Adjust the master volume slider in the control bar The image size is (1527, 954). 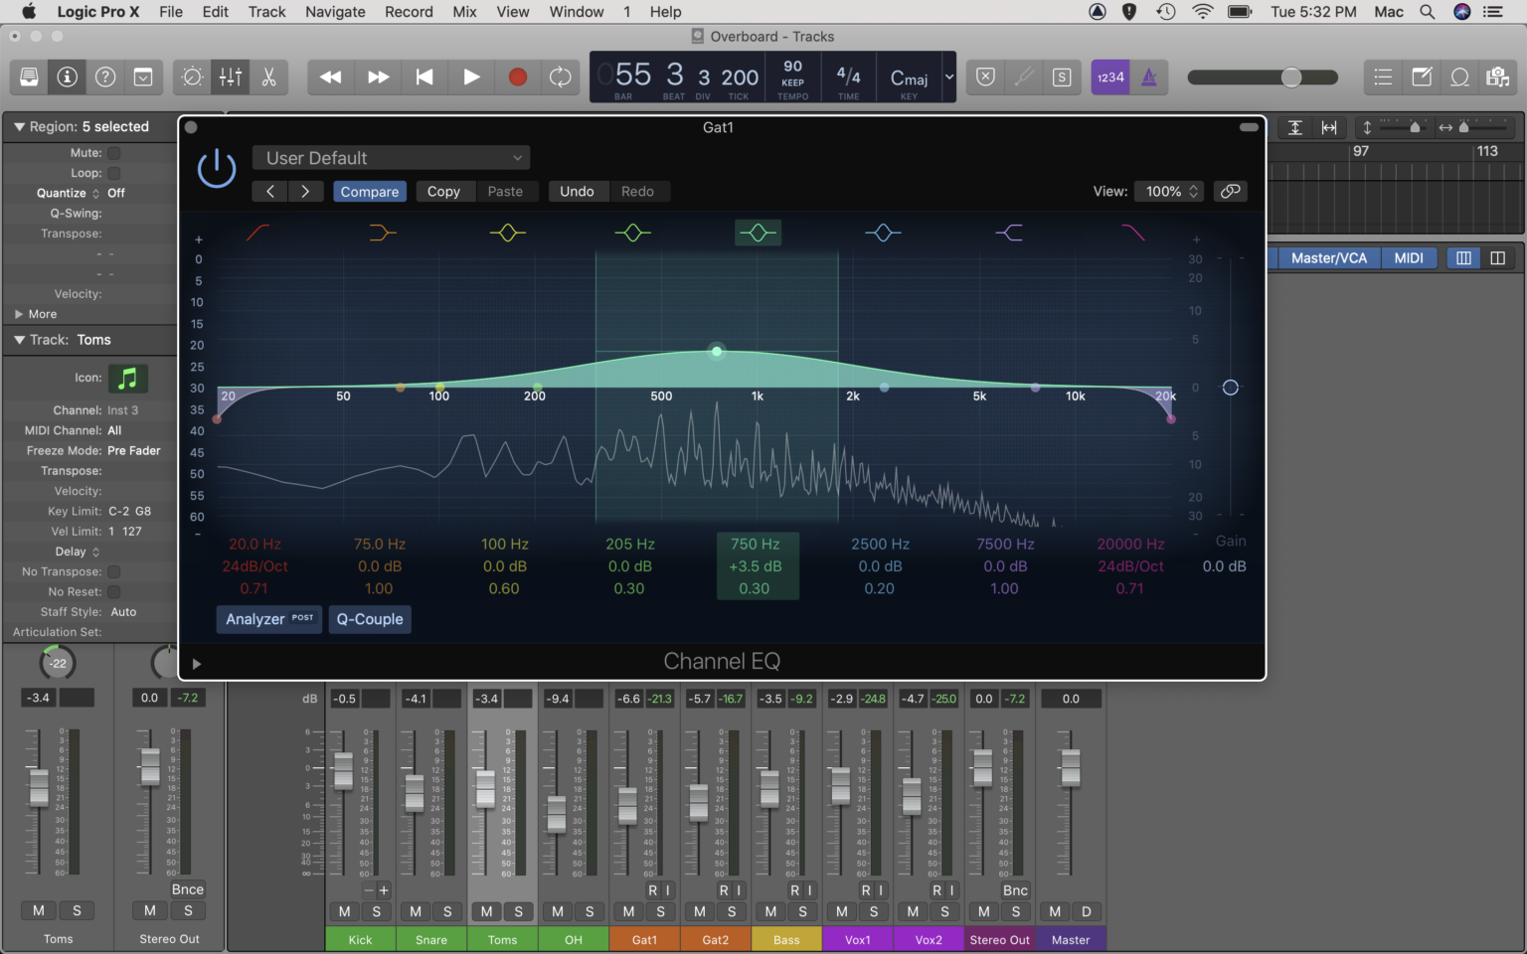1289,77
